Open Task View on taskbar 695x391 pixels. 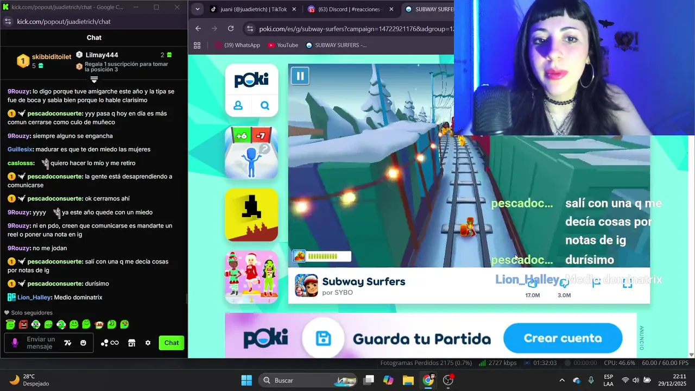(369, 380)
